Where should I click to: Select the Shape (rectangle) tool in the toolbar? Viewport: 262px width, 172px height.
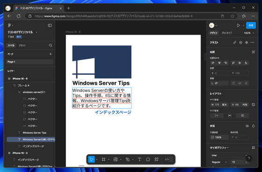pos(116,159)
